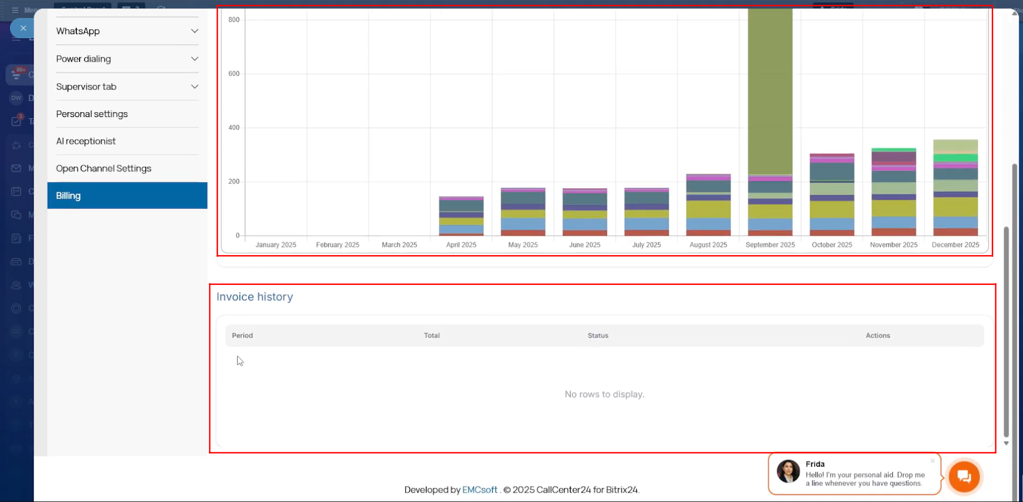This screenshot has width=1023, height=502.
Task: Click the DW avatar in left sidebar
Action: pos(16,98)
